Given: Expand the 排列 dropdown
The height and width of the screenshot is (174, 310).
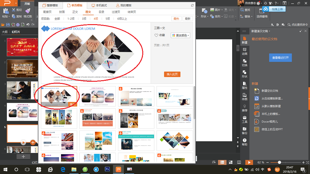Looking at the screenshot, I should tap(222, 17).
